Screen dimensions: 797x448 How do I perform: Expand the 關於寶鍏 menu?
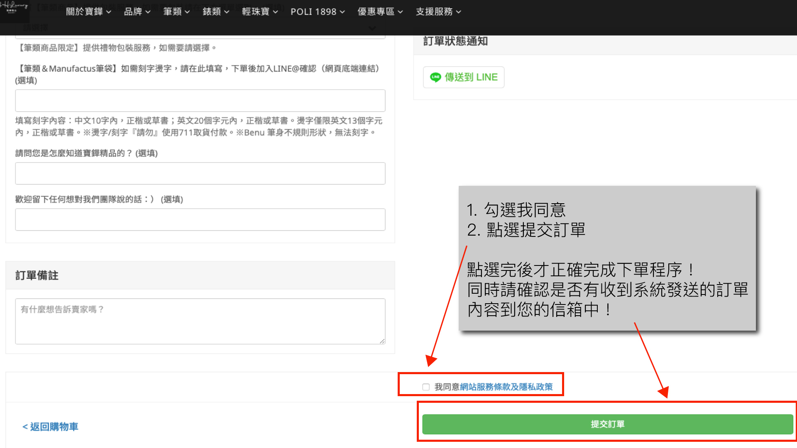[x=88, y=12]
